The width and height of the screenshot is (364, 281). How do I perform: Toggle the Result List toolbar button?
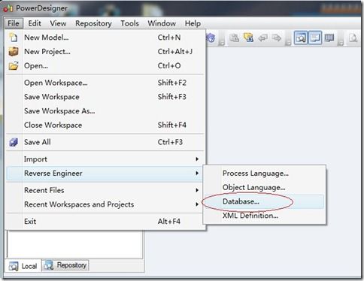(329, 38)
